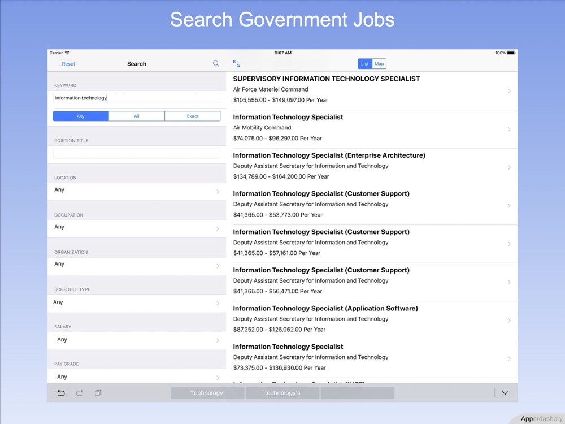Open the Salary picker chevron
The image size is (565, 424).
click(x=218, y=340)
